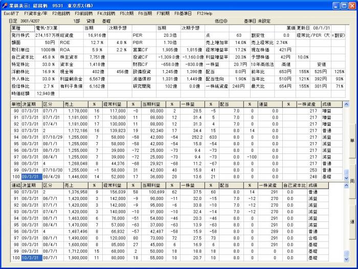Switch to F5:次期 next period

126,13
